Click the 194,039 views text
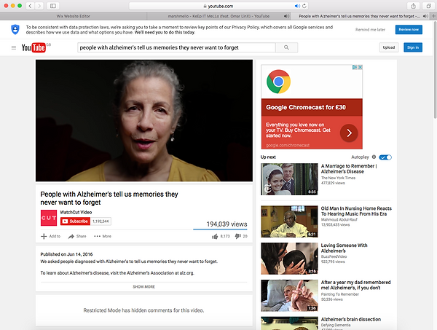 pyautogui.click(x=227, y=224)
